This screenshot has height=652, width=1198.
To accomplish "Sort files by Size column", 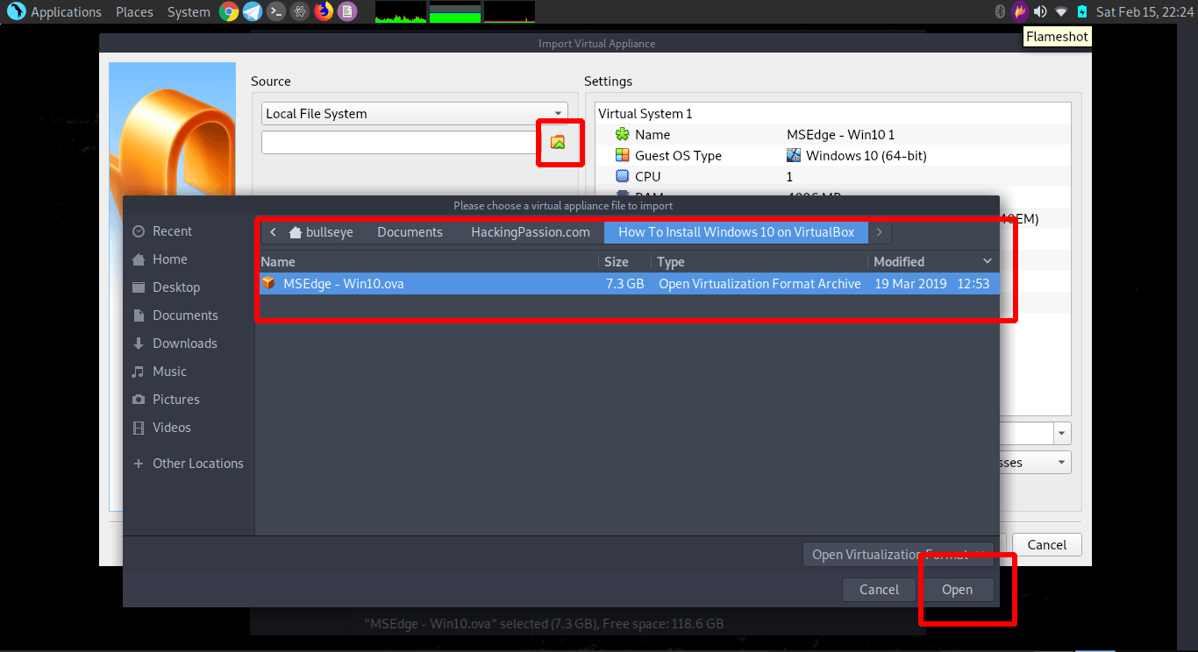I will tap(625, 261).
